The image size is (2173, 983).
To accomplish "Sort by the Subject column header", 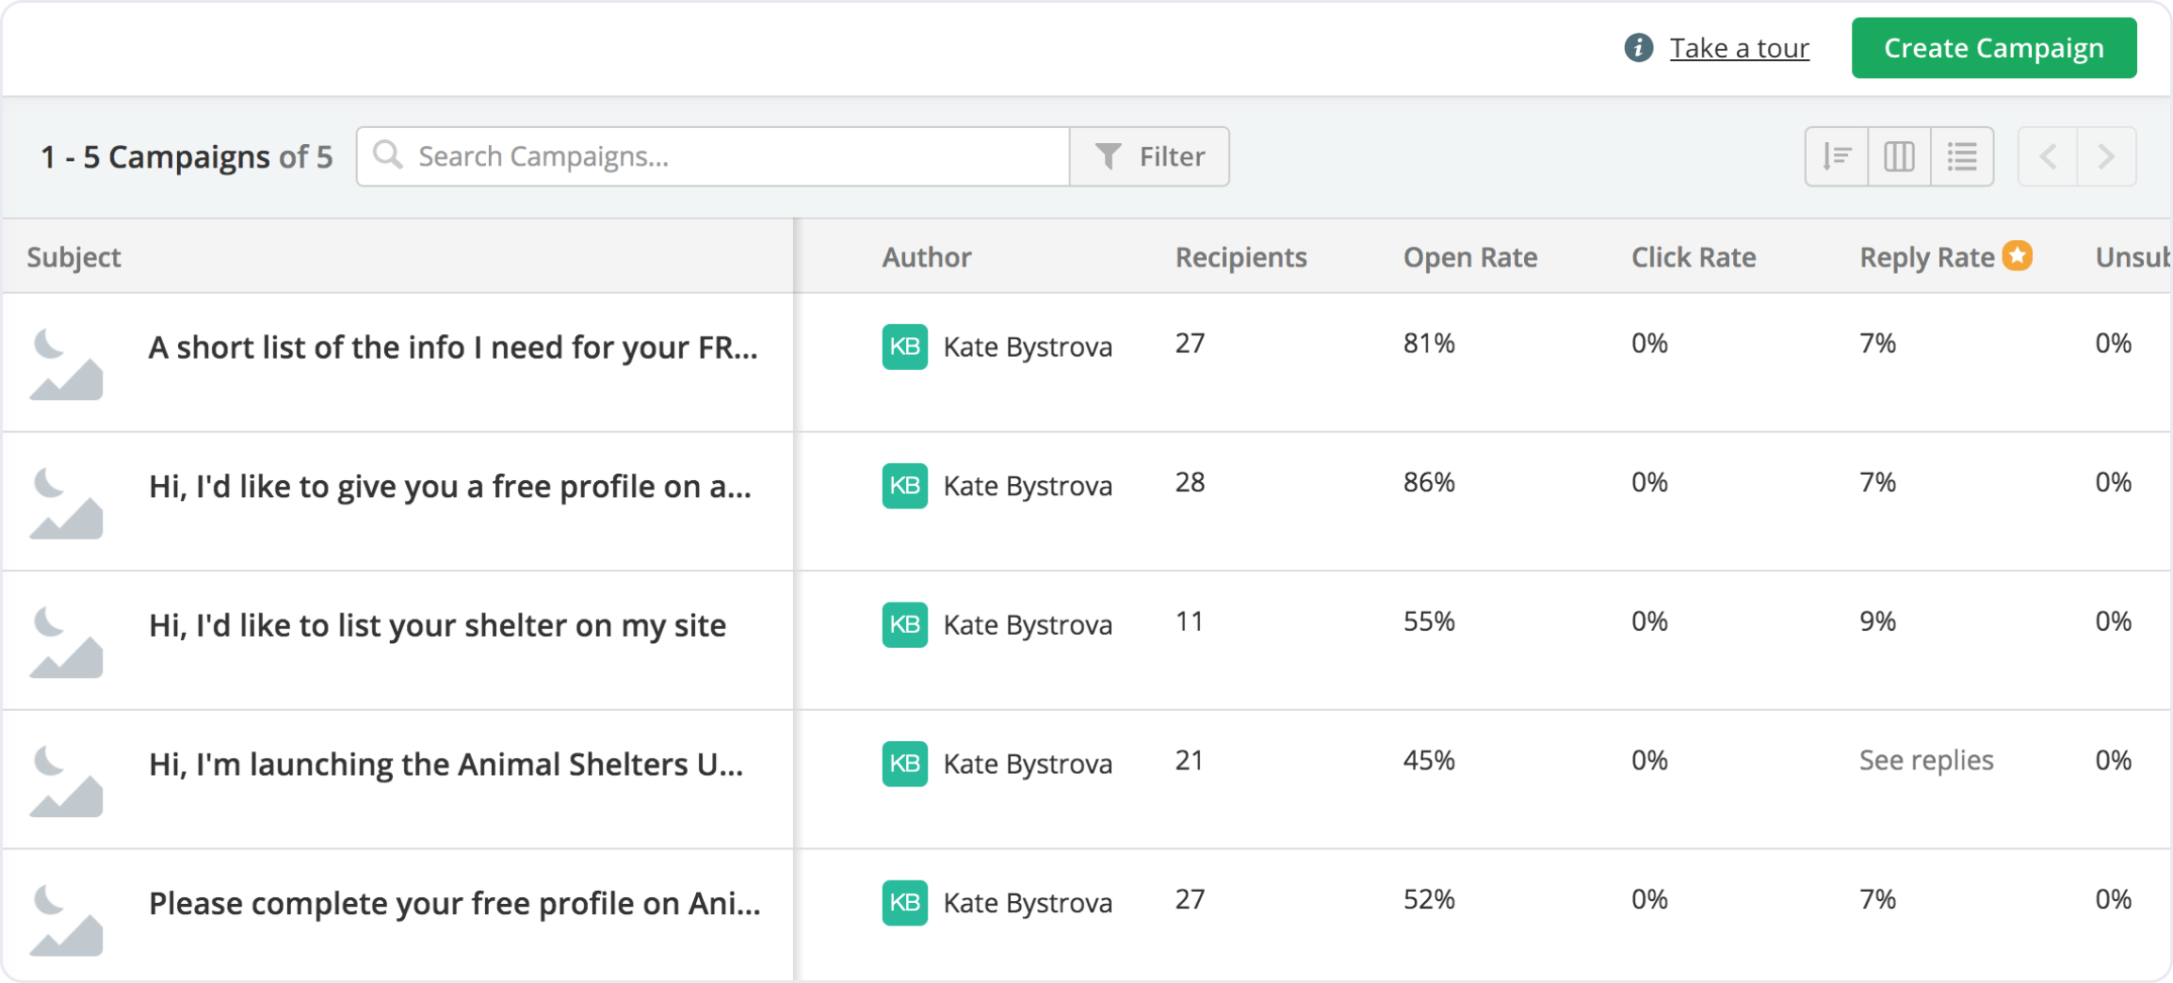I will 73,257.
